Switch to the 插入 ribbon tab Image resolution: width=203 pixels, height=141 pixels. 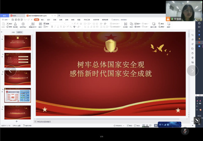pyautogui.click(x=43, y=20)
